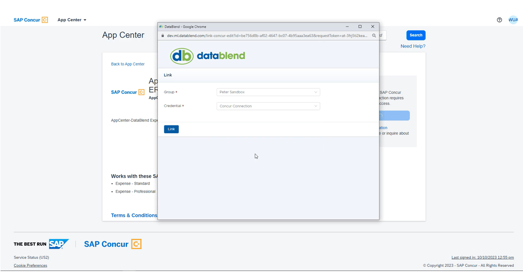
Task: Expand the App Center menu chevron
Action: 85,20
